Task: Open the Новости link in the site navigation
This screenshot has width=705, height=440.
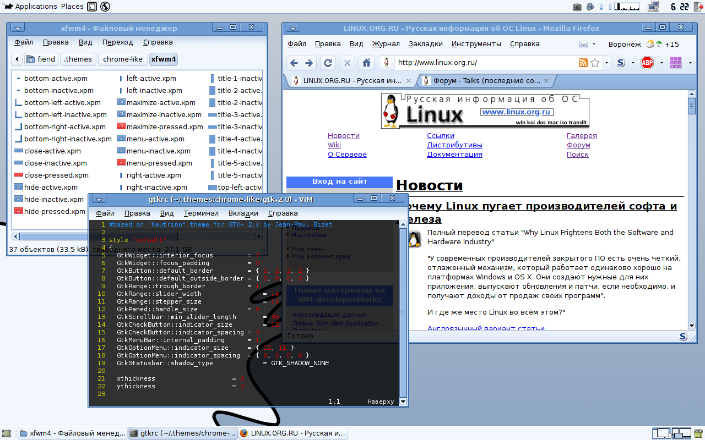Action: coord(343,136)
